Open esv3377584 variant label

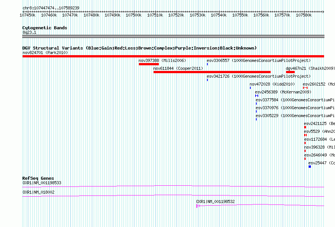coord(295,100)
